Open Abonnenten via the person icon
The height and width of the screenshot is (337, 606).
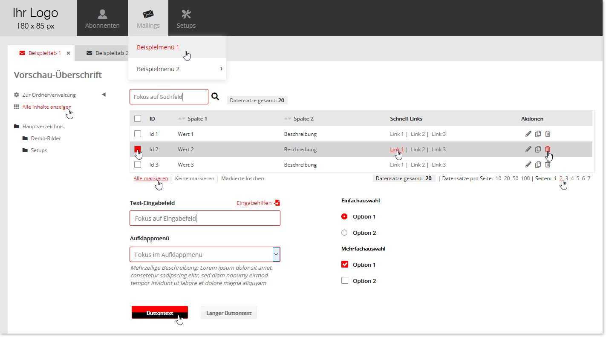102,14
